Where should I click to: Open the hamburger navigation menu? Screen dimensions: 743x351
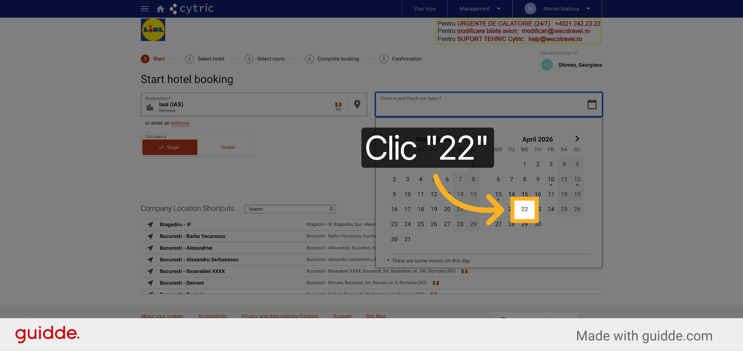coord(145,9)
